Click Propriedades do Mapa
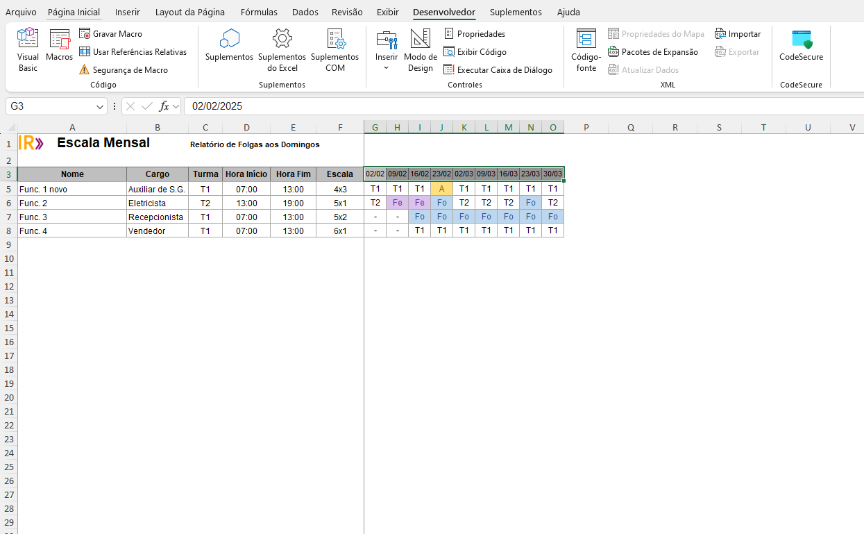 click(656, 33)
